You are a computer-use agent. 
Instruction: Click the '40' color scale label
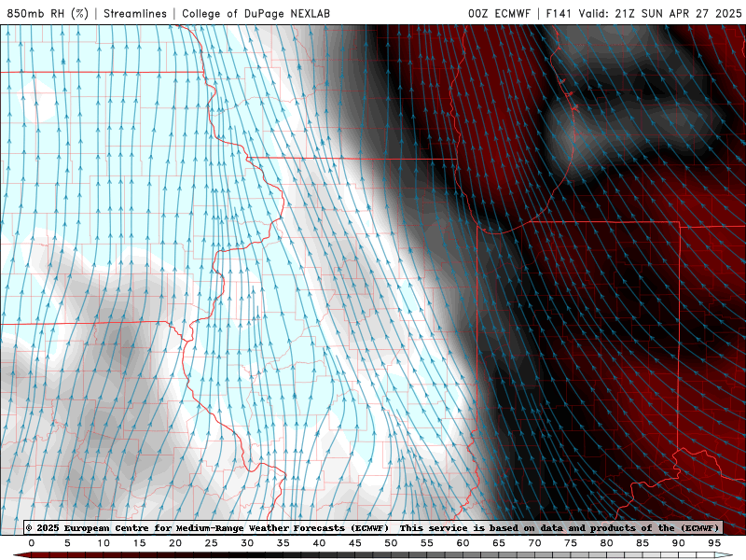pyautogui.click(x=319, y=543)
